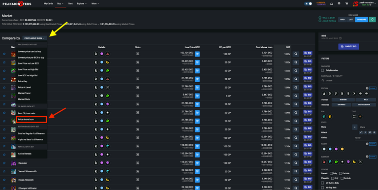The height and width of the screenshot is (190, 378).
Task: Check Owned Only checkbox
Action: pos(331,173)
